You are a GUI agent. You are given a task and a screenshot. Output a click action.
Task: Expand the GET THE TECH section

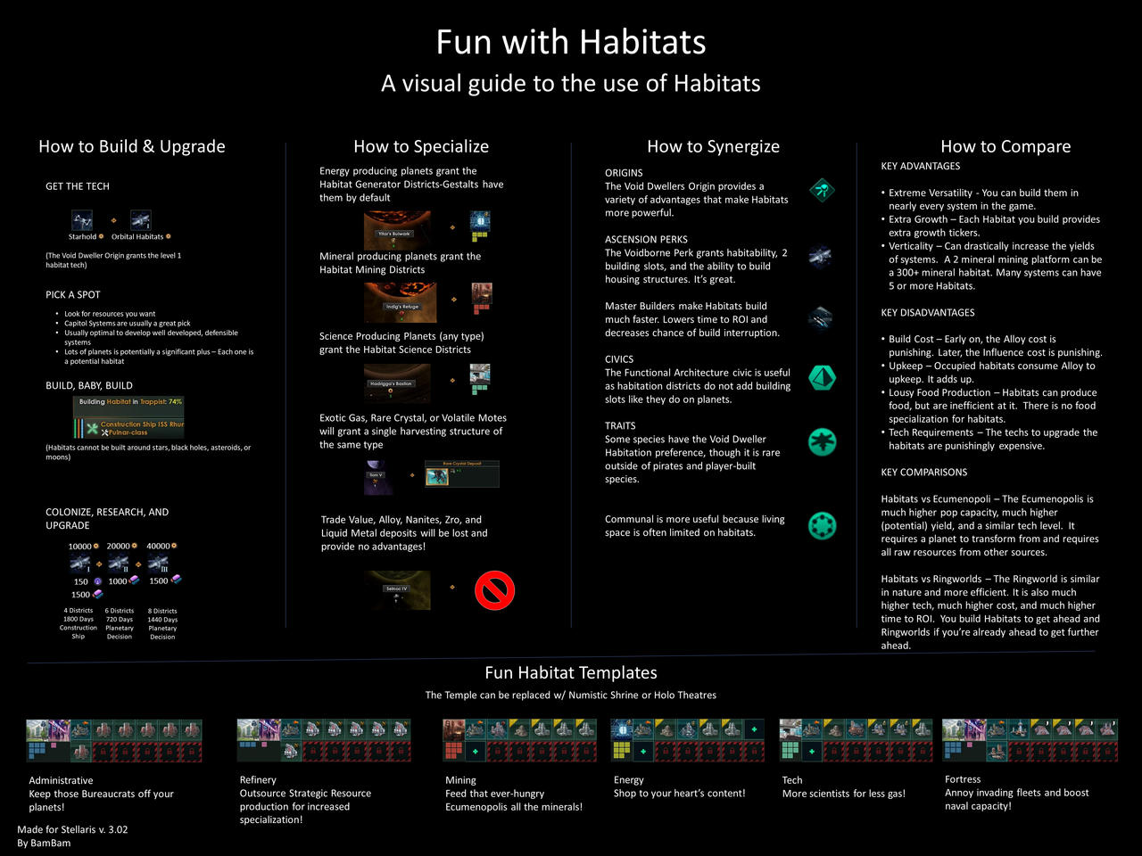click(77, 185)
